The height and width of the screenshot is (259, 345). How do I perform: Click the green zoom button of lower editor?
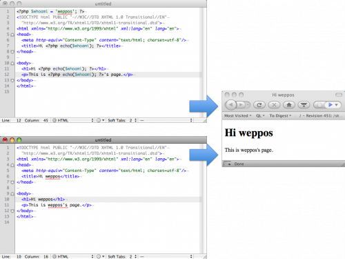[x=19, y=140]
